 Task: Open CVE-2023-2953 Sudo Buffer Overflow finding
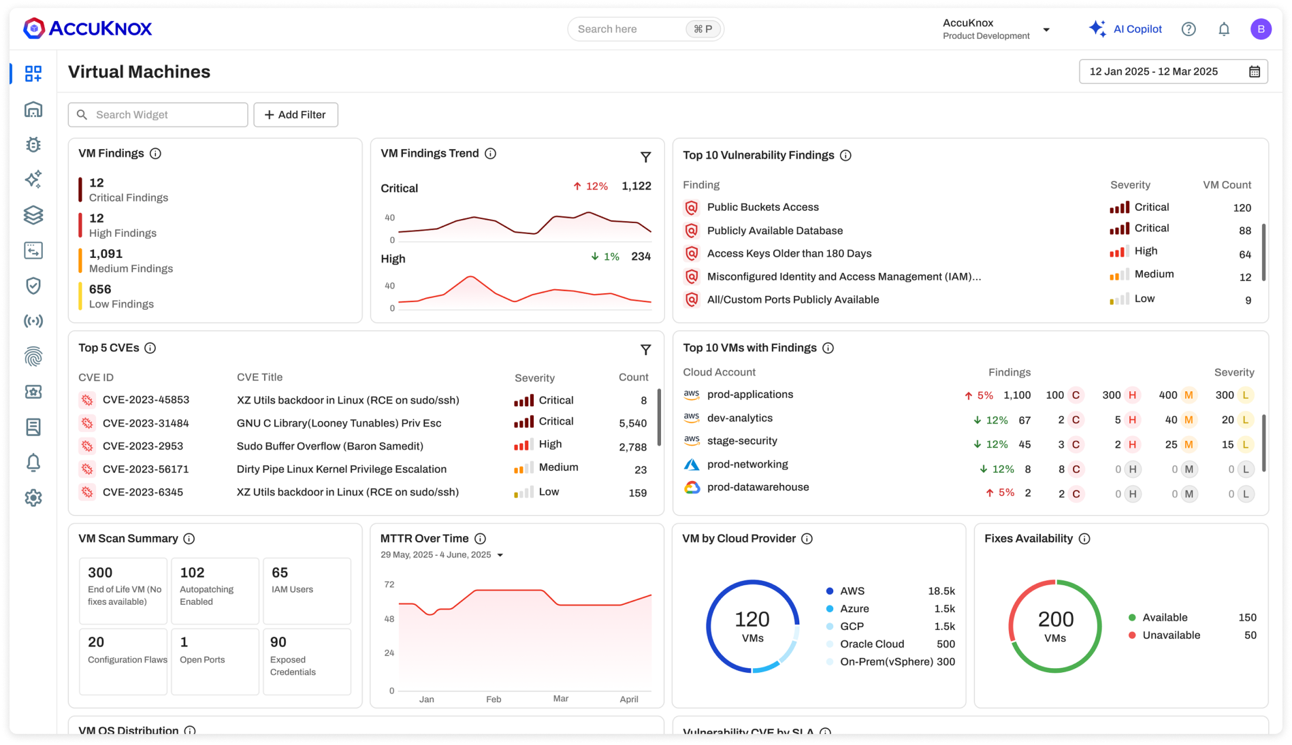pyautogui.click(x=331, y=446)
